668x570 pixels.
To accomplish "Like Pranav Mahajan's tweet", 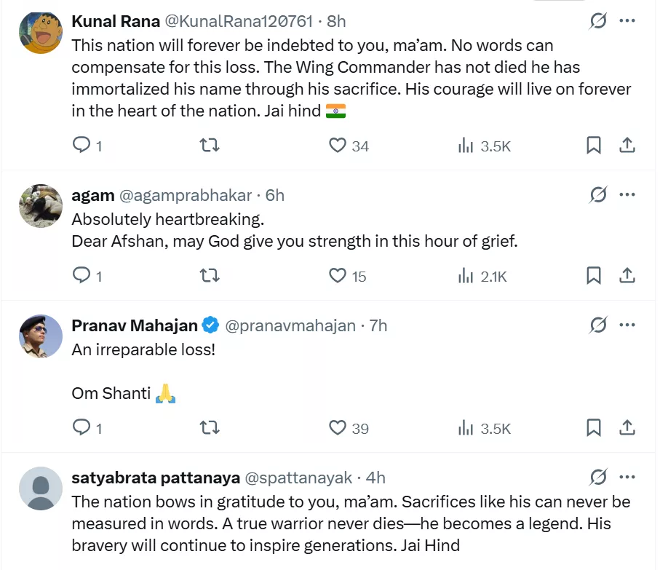I will tap(337, 427).
